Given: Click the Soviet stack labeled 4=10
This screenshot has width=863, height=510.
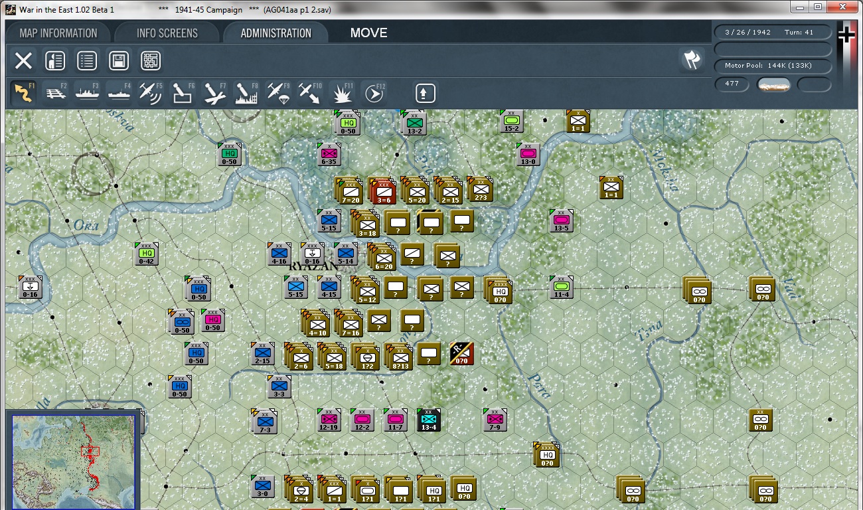Looking at the screenshot, I should click(x=316, y=323).
